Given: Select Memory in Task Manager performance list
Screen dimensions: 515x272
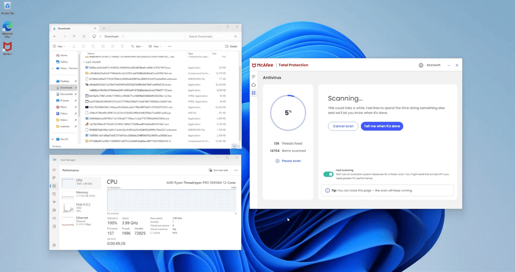Looking at the screenshot, I should click(x=81, y=194).
